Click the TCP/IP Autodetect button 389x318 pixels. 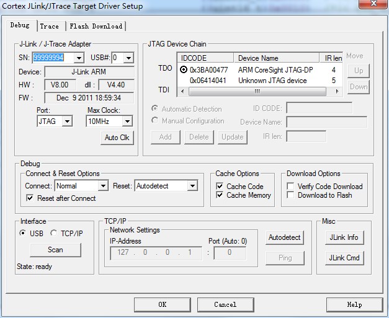[285, 237]
